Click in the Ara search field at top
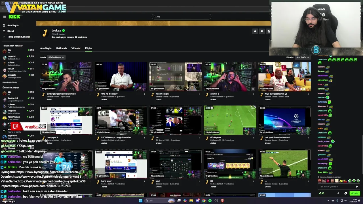The width and height of the screenshot is (363, 204). [181, 16]
